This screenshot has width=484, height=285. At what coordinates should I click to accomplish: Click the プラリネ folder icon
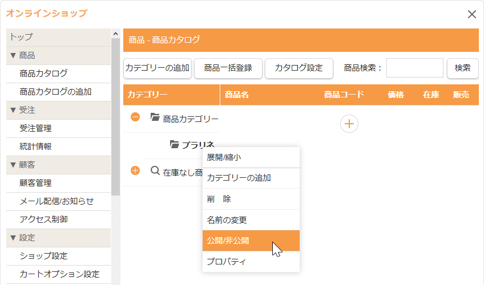point(175,145)
